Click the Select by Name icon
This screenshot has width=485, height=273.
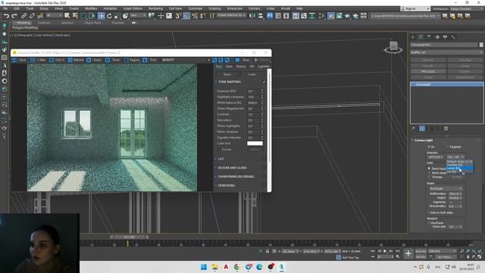(x=75, y=15)
